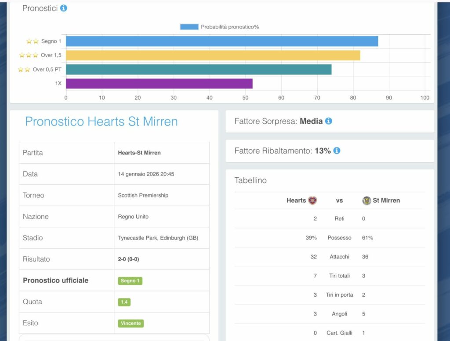Click the yellow Over 1,5 probability bar

pos(213,55)
